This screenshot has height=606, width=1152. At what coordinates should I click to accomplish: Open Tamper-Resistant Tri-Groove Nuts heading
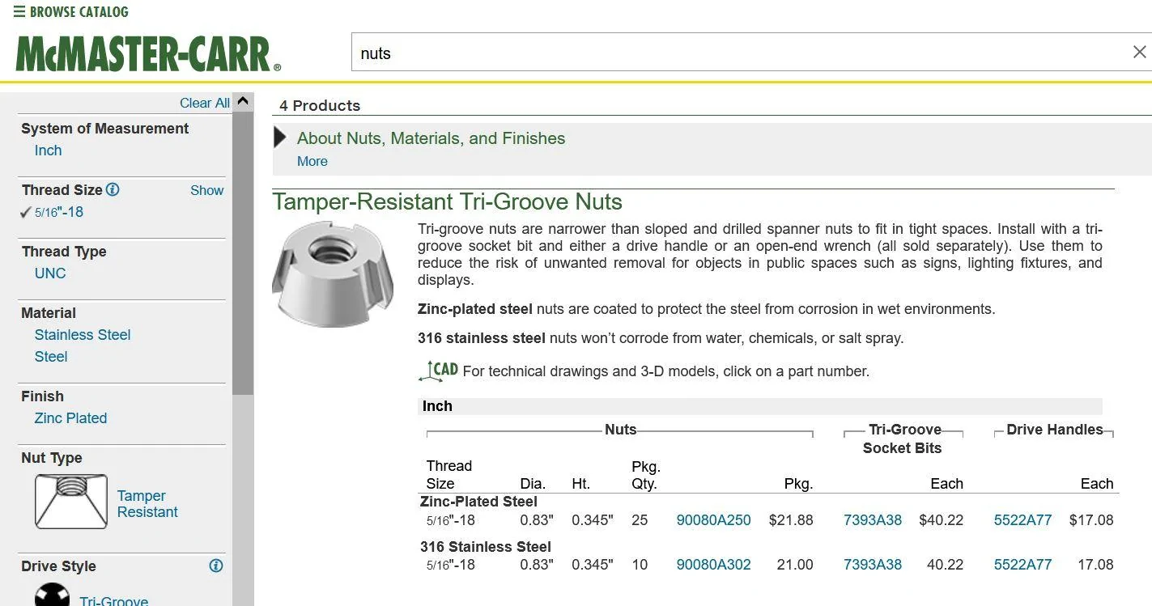[447, 201]
